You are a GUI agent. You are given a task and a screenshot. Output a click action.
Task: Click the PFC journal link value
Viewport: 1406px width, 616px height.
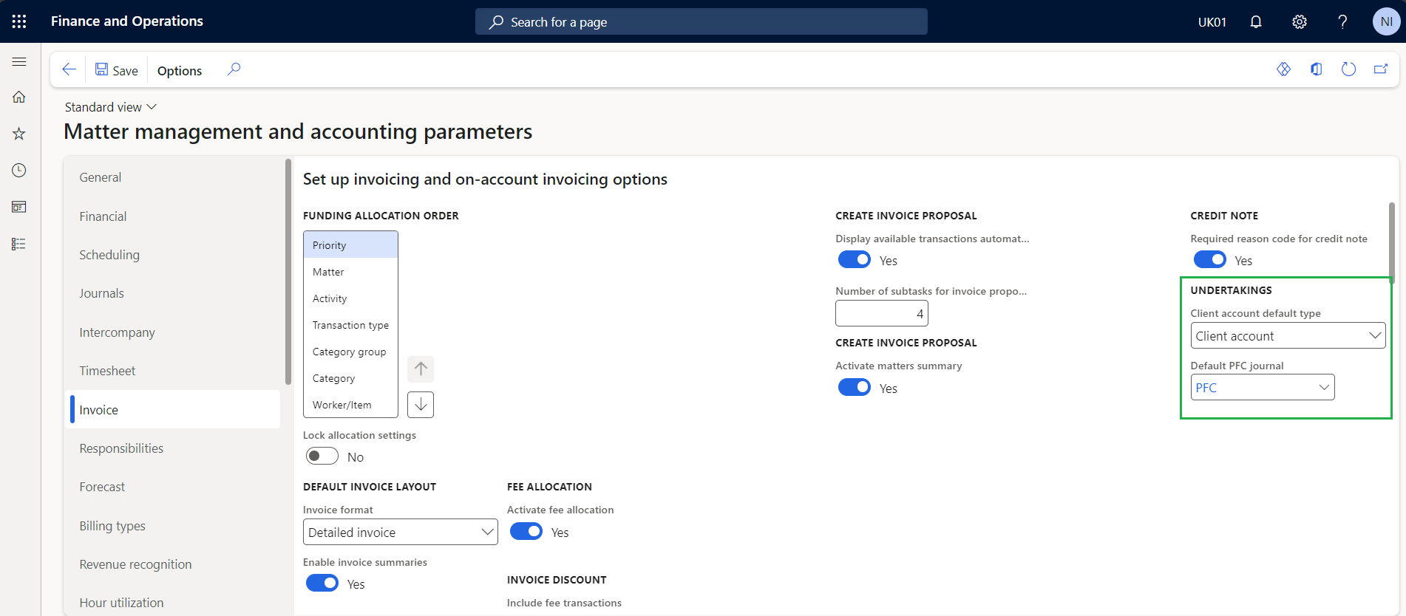pyautogui.click(x=1206, y=388)
